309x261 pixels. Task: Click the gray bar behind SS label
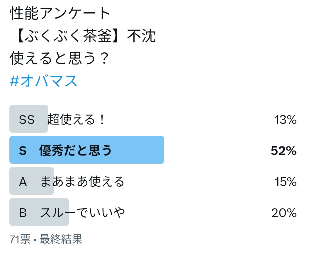(x=29, y=119)
